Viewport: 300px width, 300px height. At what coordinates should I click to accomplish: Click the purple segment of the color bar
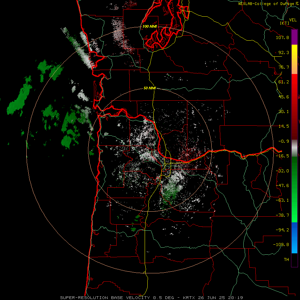click(x=294, y=37)
